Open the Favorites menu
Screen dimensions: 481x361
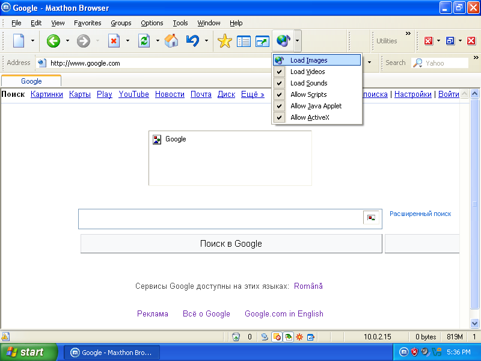[87, 23]
